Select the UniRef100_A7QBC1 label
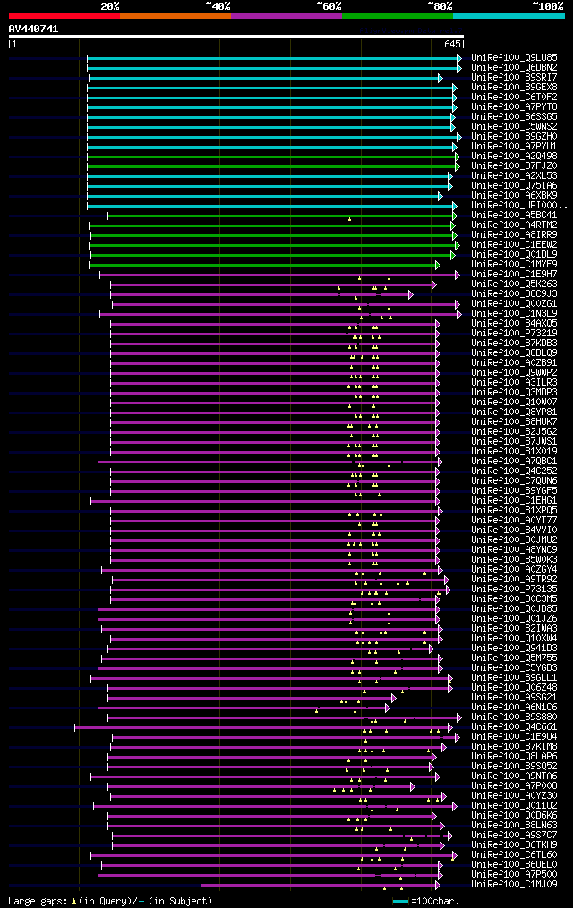Image resolution: width=573 pixels, height=908 pixels. (514, 462)
